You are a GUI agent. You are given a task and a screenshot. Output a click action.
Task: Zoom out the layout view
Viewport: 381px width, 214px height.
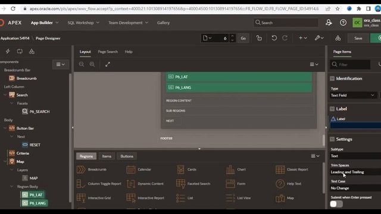pos(82,64)
